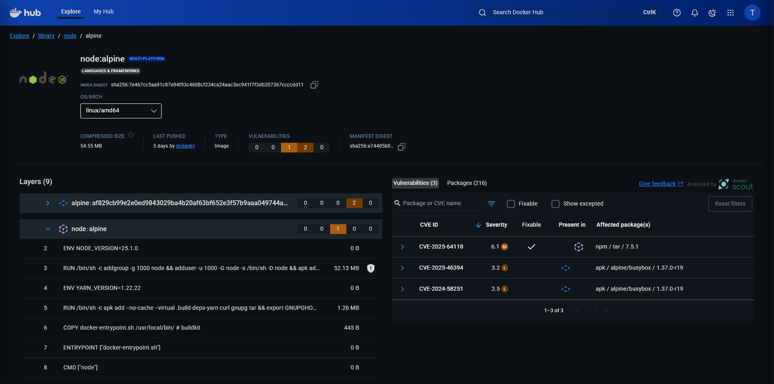Image resolution: width=774 pixels, height=384 pixels.
Task: Click the medium severity badge for CVE-2025-64118
Action: pos(505,247)
